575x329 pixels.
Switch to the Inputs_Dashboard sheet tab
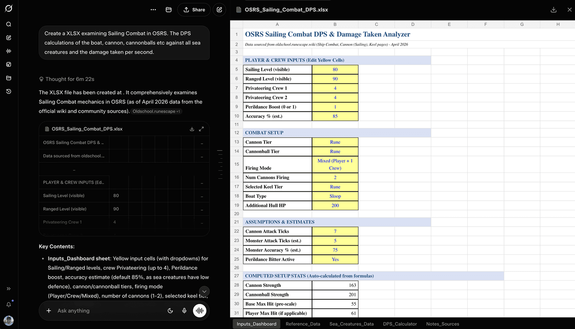(x=256, y=324)
